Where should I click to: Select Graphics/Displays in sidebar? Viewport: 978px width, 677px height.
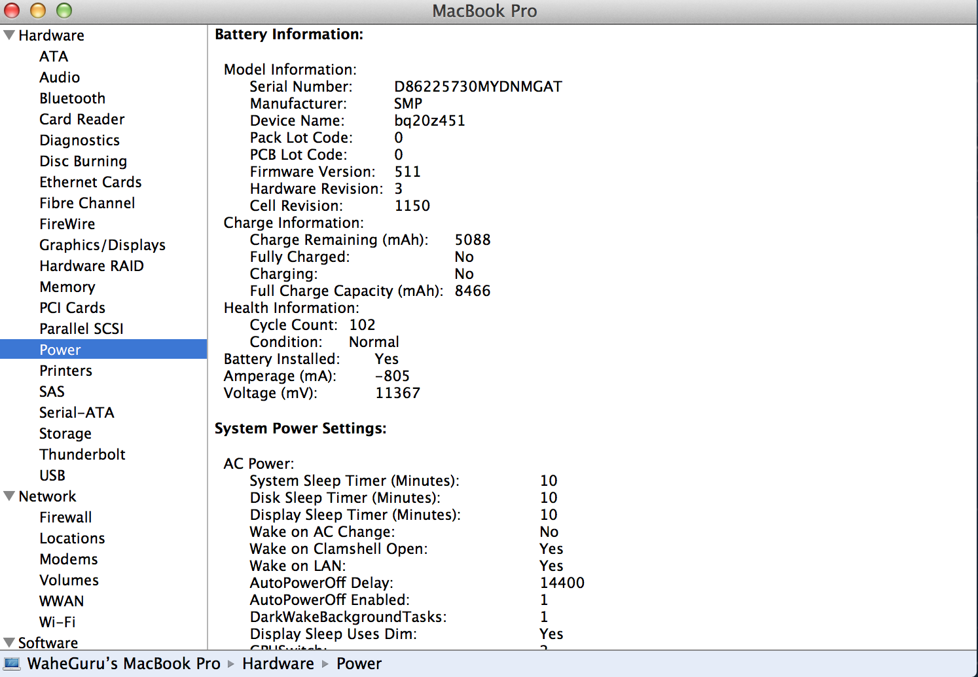click(x=102, y=245)
